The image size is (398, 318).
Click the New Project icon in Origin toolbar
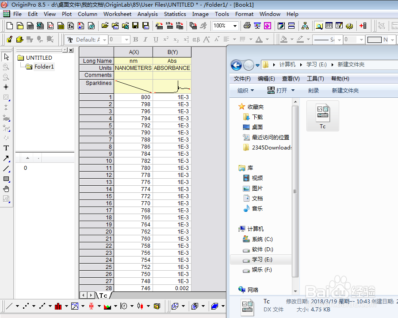click(x=10, y=26)
